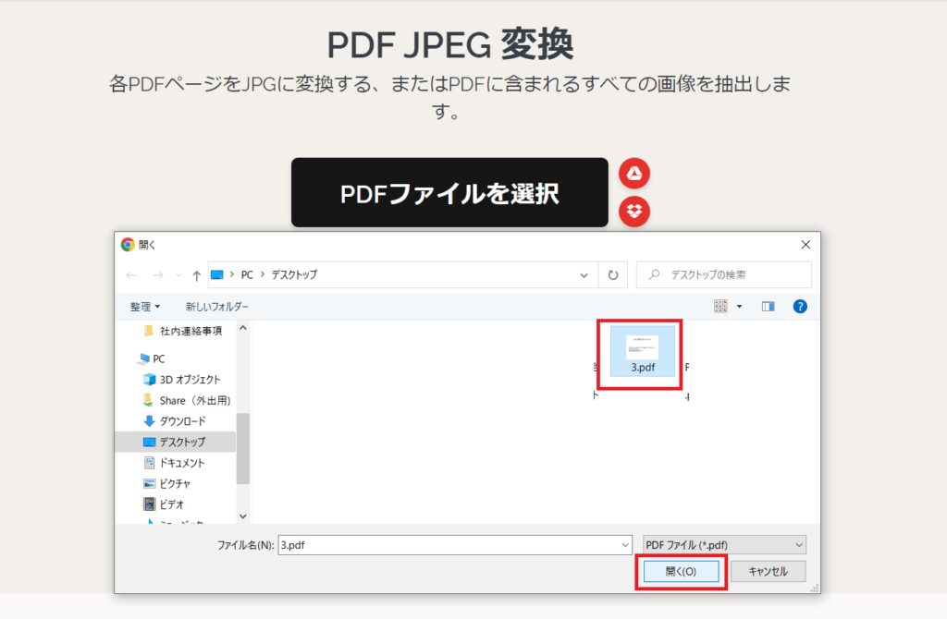Click the Chrome icon in dialog title bar
This screenshot has height=619, width=947.
pos(128,244)
